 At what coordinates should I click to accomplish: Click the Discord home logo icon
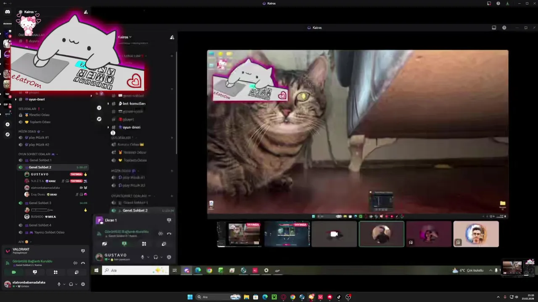point(7,12)
